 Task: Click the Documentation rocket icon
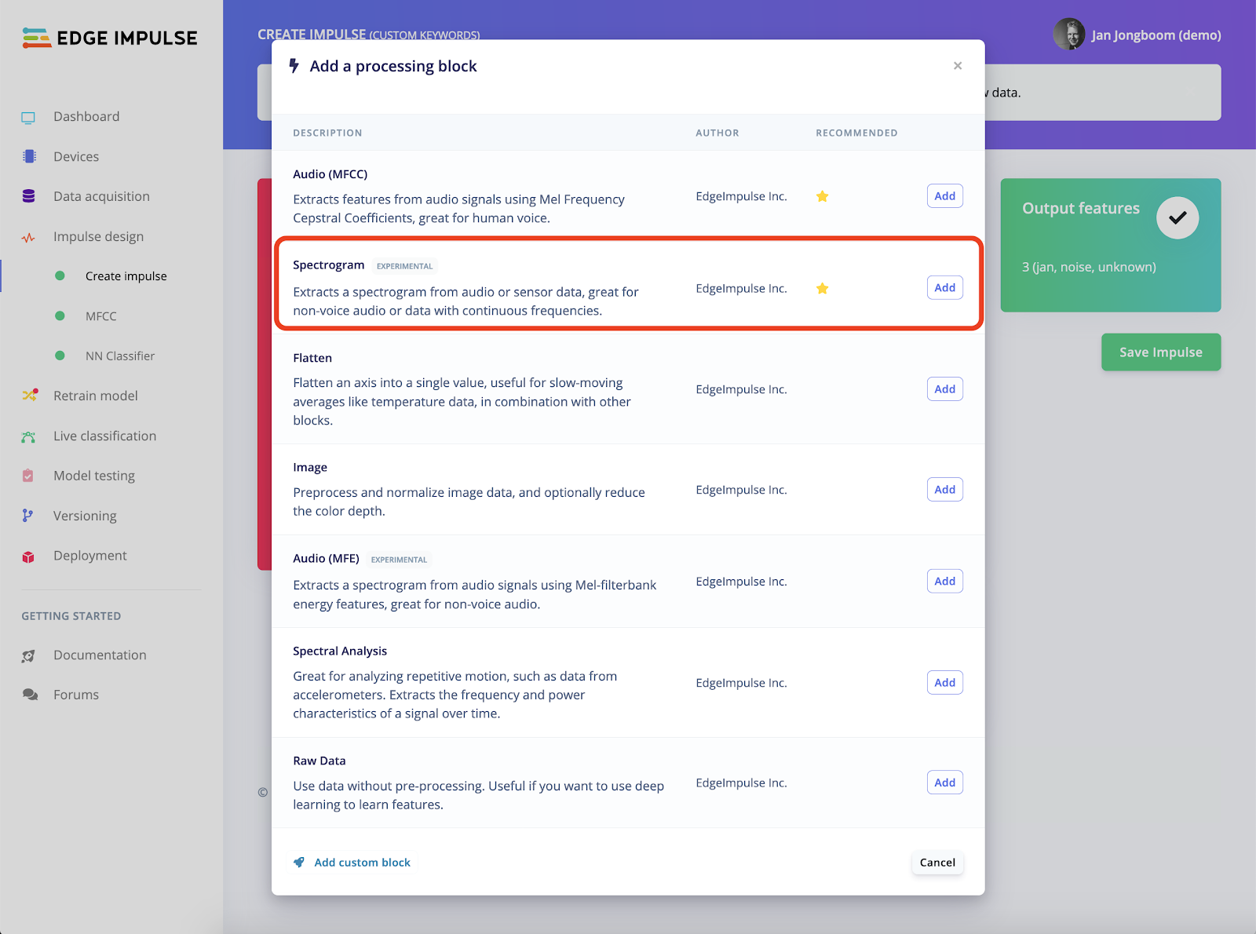(29, 655)
